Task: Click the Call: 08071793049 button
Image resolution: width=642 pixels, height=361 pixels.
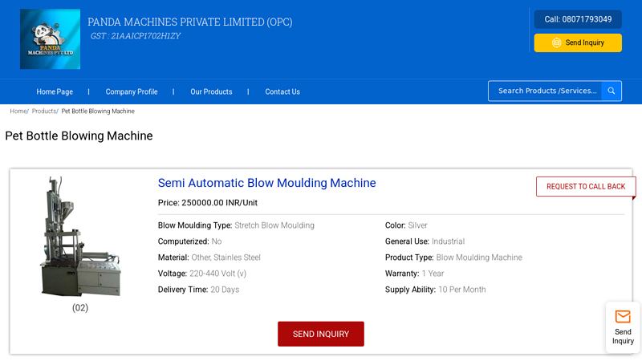Action: pos(578,19)
